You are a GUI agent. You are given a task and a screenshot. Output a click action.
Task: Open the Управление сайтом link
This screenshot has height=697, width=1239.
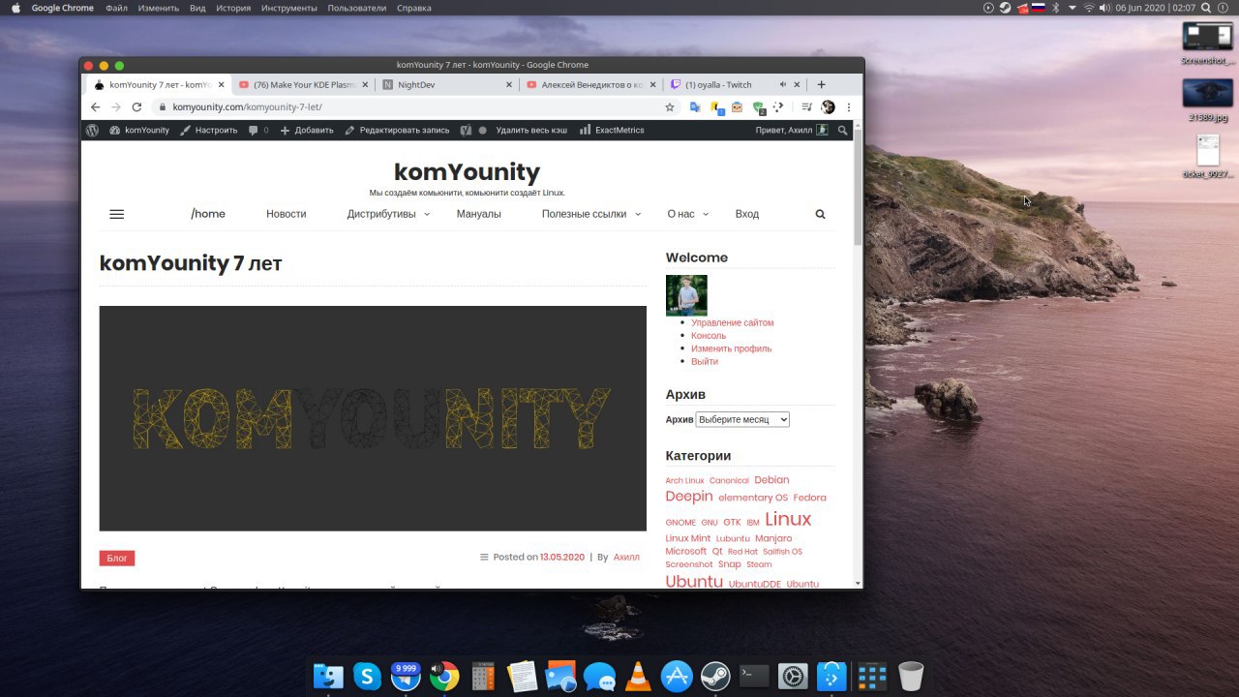(732, 322)
